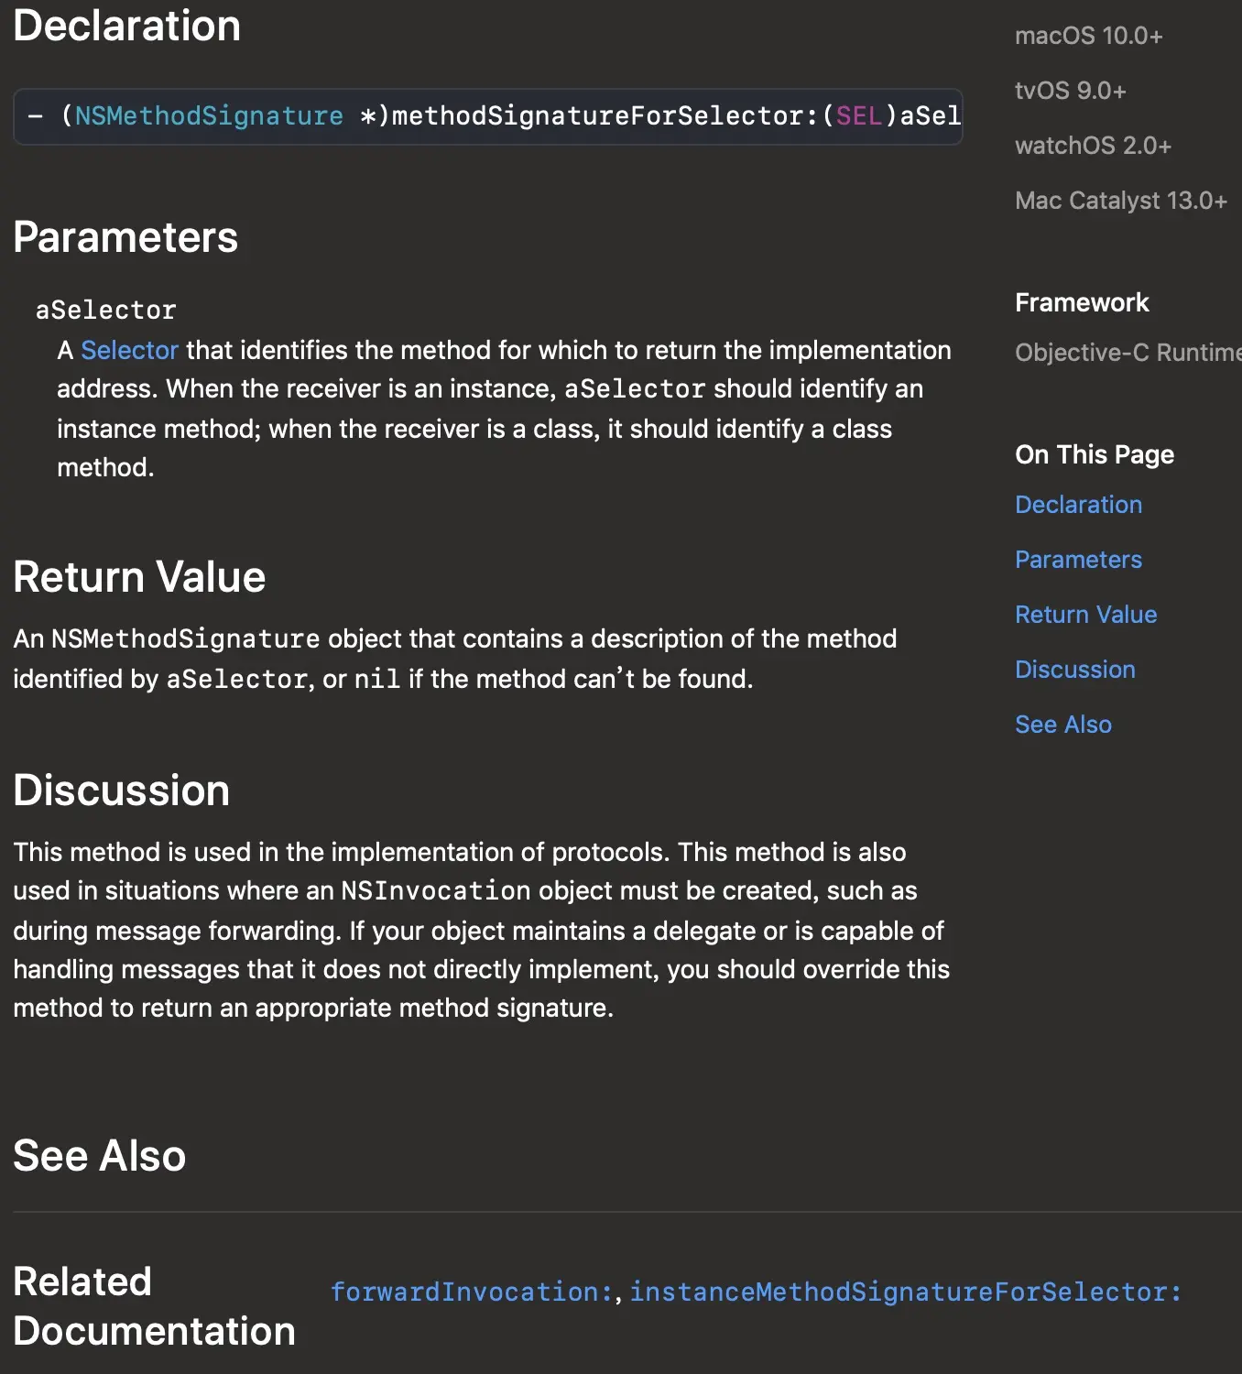
Task: Open the Selector link in parameter description
Action: (129, 350)
